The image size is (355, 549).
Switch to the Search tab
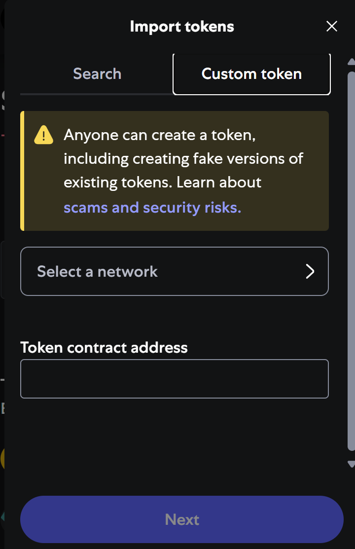[97, 74]
